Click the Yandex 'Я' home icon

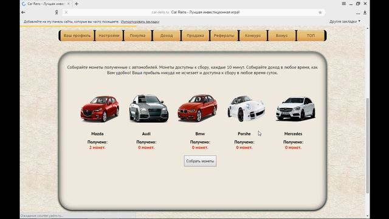click(57, 12)
